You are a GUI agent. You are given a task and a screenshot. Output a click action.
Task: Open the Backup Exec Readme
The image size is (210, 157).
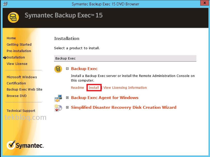click(x=77, y=87)
